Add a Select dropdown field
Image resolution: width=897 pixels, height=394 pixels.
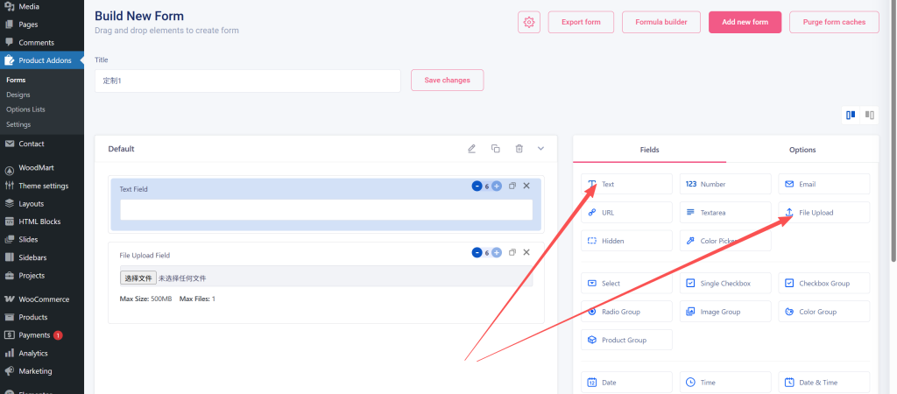626,284
